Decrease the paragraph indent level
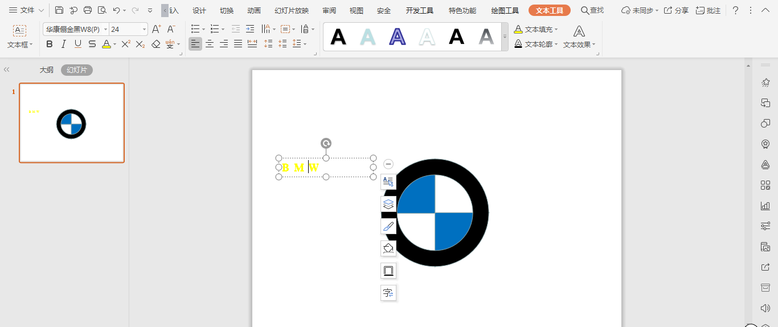Image resolution: width=778 pixels, height=327 pixels. 236,29
